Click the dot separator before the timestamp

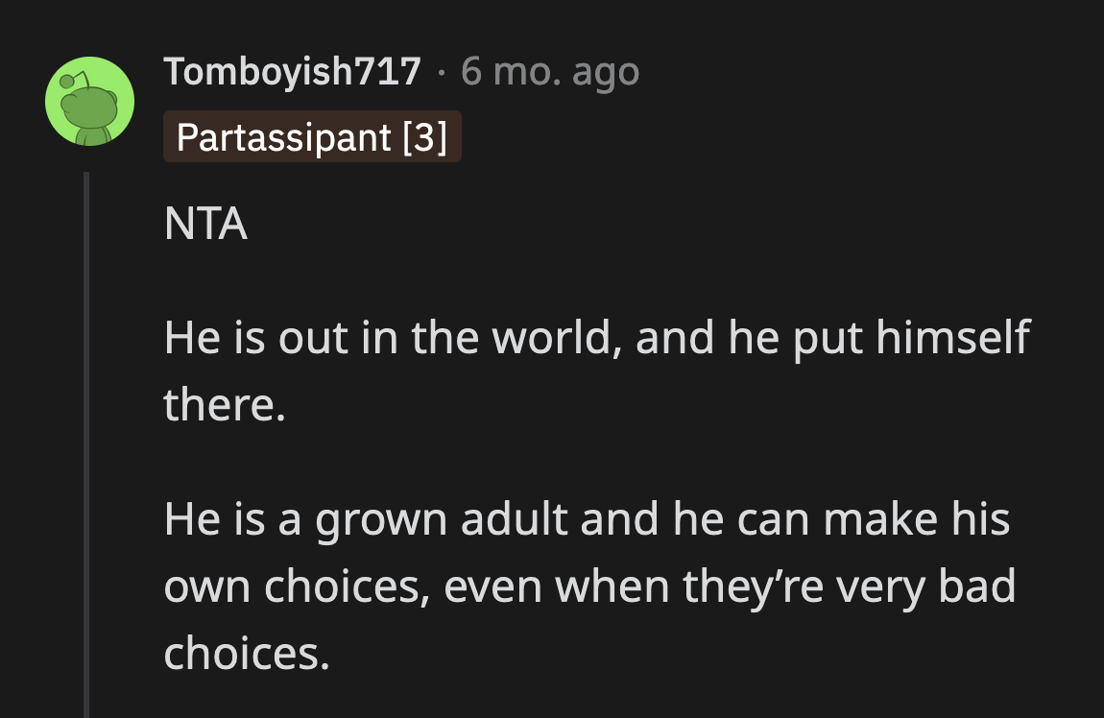point(441,73)
